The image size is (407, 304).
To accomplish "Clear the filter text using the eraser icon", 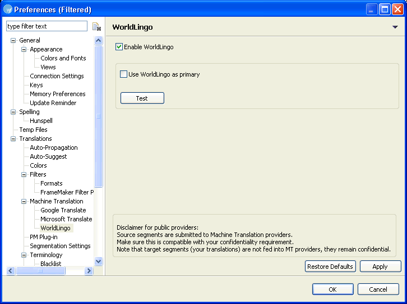I will 96,27.
